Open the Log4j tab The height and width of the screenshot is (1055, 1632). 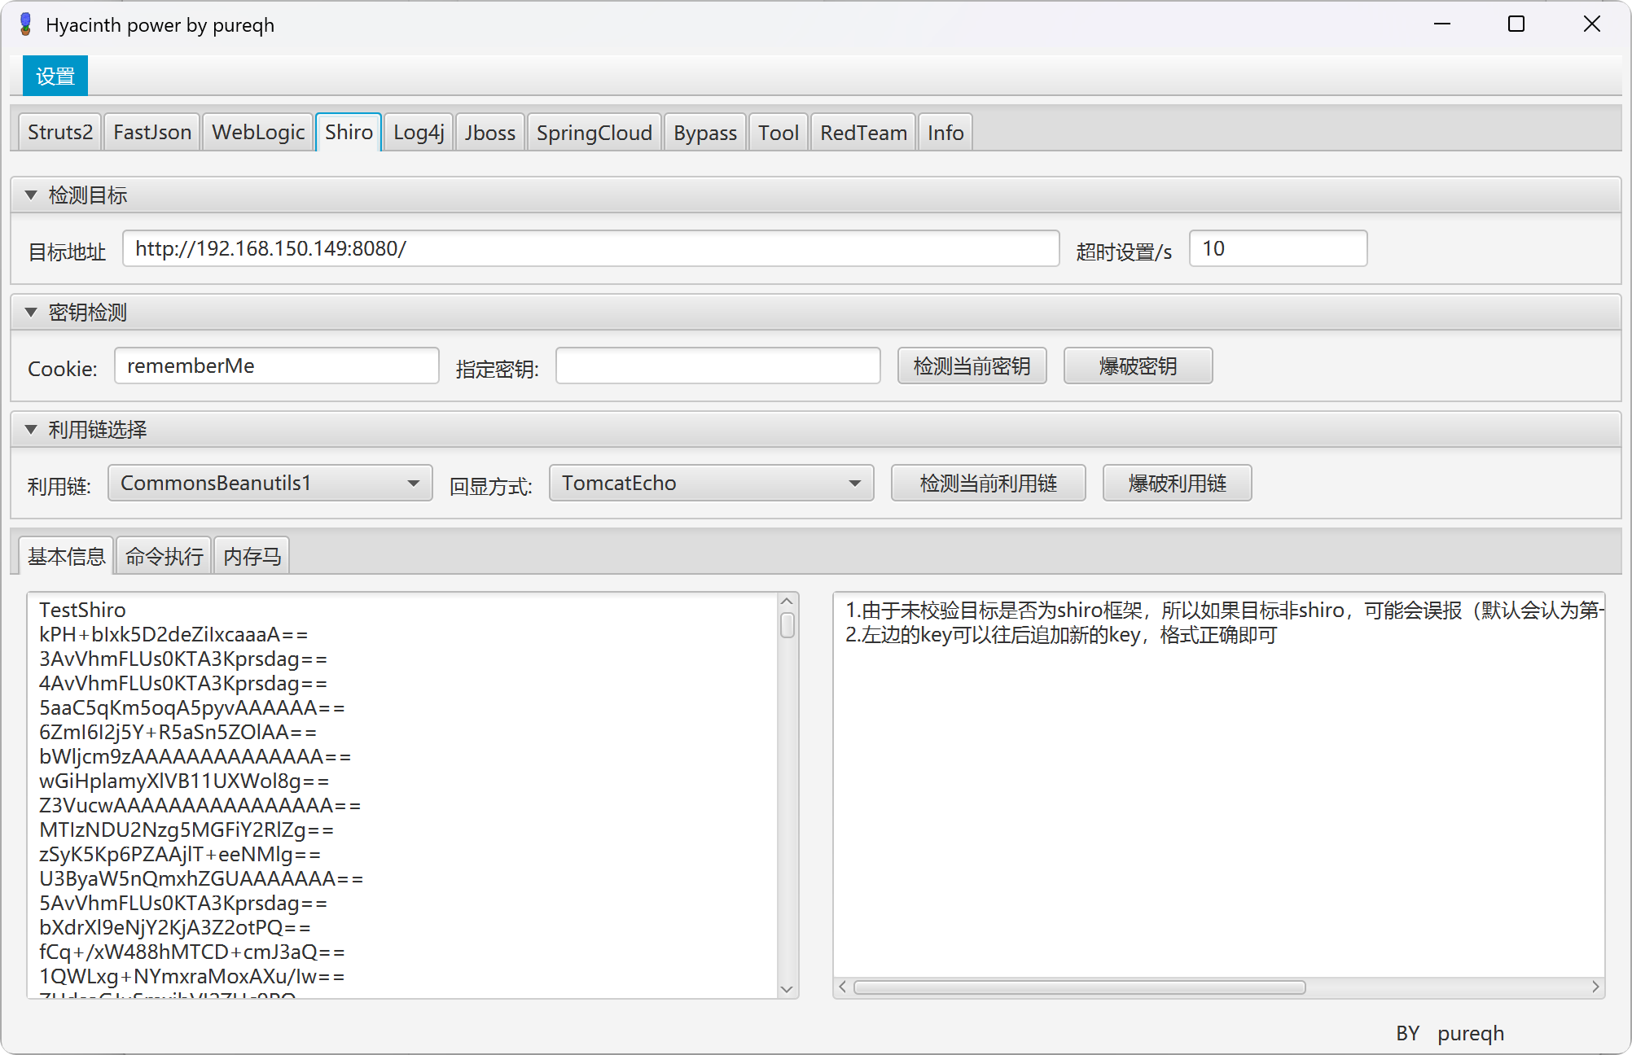pyautogui.click(x=417, y=131)
